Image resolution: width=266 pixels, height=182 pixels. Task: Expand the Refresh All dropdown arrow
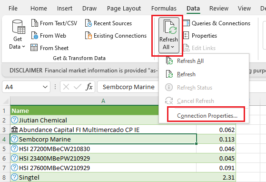click(173, 47)
